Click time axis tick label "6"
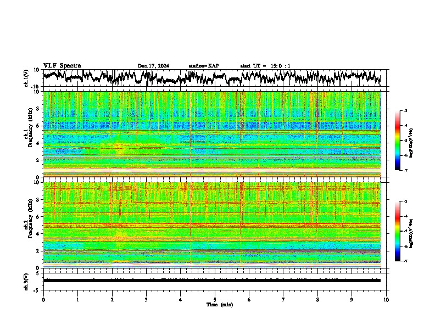The height and width of the screenshot is (336, 435). tap(249, 300)
